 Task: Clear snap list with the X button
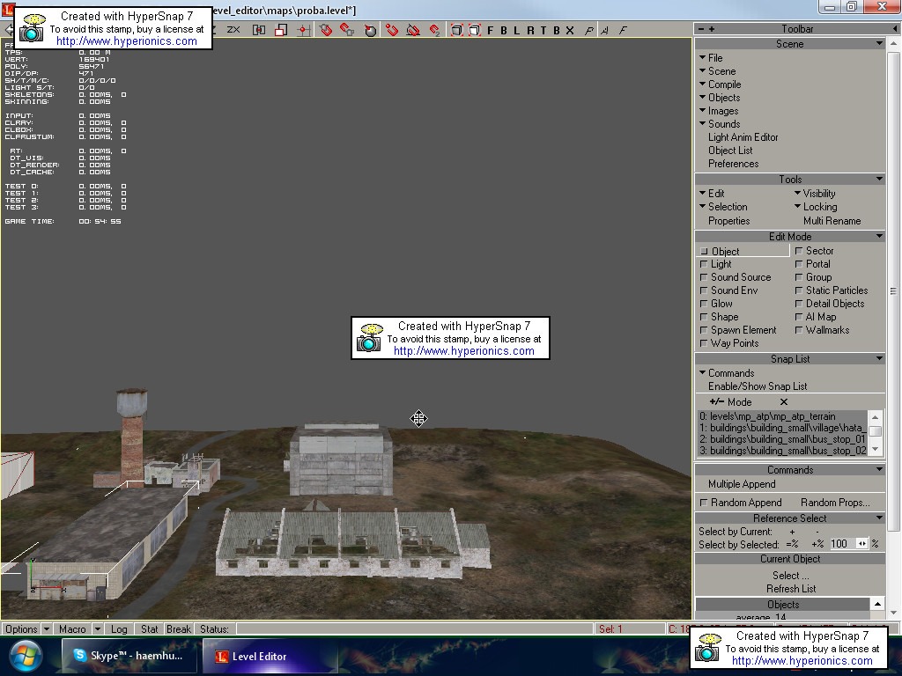tap(783, 401)
